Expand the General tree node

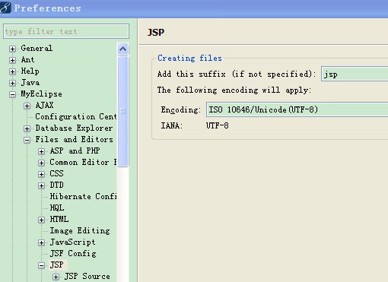tap(12, 49)
